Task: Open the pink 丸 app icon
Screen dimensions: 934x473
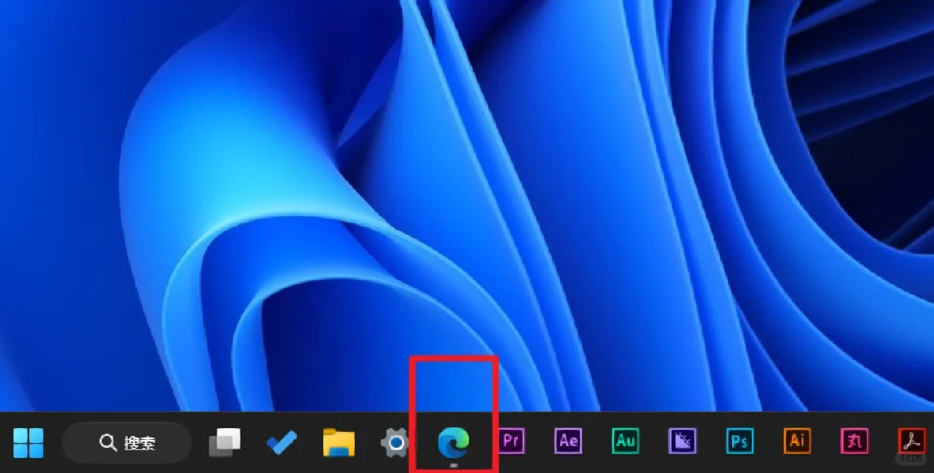Action: tap(854, 441)
